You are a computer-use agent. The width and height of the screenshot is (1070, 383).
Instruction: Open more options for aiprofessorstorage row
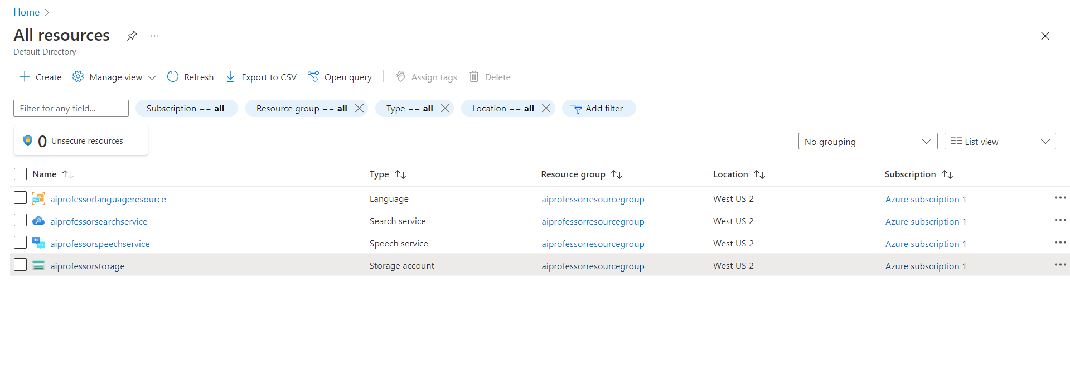point(1060,265)
